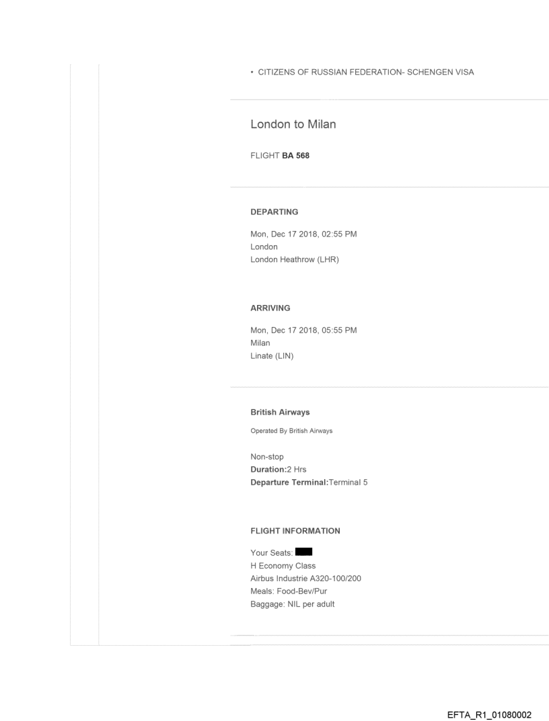Screen dimensions: 549x721
Task: Click the Meals: Food-Bev/Pur line
Action: coord(289,591)
